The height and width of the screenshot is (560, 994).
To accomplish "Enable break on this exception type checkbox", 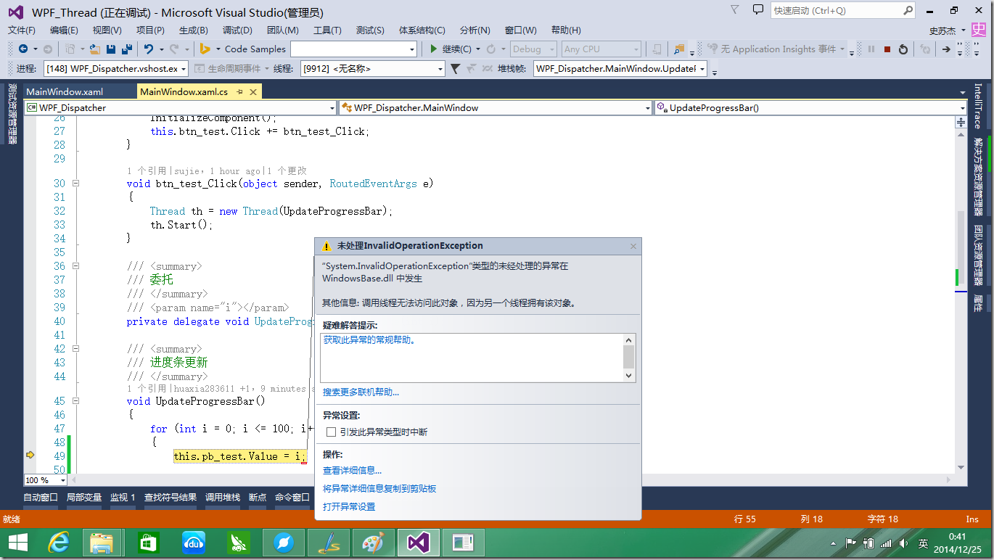I will (331, 431).
